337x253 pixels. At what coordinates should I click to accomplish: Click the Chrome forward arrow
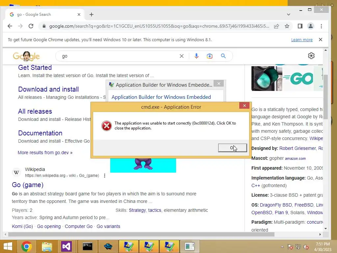coord(20,26)
